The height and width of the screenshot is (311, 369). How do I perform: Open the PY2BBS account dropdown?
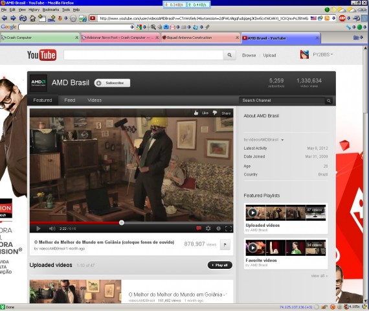pyautogui.click(x=322, y=54)
